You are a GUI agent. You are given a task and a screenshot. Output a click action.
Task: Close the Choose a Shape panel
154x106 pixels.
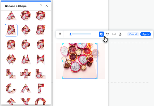(47, 6)
